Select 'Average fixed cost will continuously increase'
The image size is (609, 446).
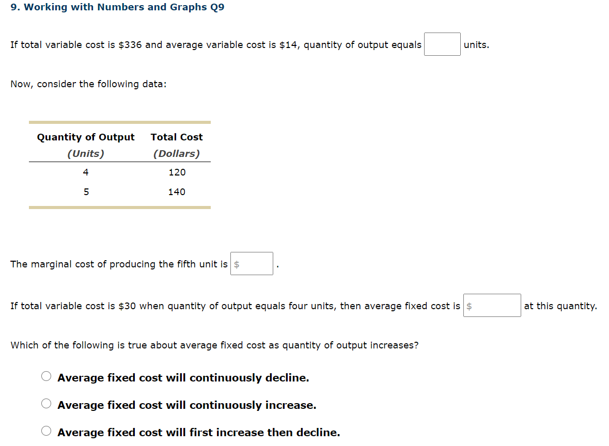(x=46, y=404)
